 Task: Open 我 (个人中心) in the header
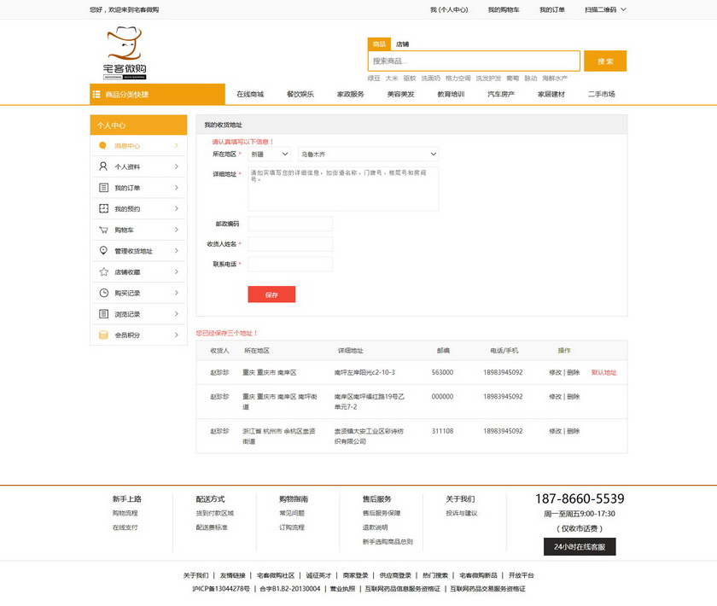click(449, 9)
